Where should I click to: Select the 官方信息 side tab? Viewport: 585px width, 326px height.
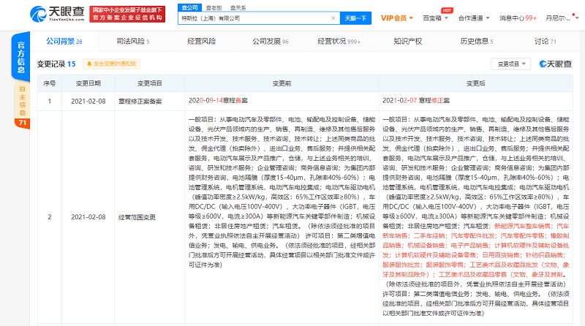(x=21, y=57)
